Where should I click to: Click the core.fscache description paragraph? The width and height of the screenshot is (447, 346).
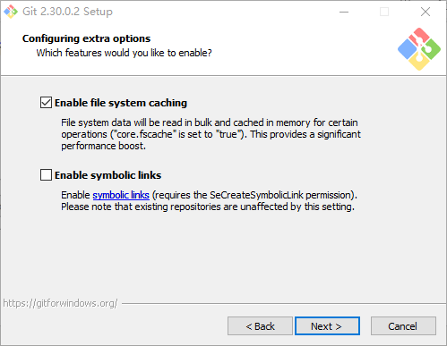(211, 134)
